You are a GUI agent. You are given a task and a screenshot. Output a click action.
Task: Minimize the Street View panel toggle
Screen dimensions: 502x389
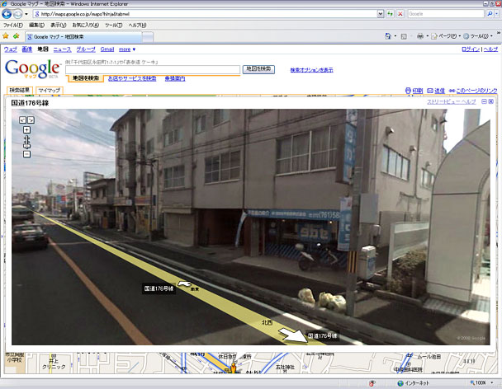coord(485,101)
